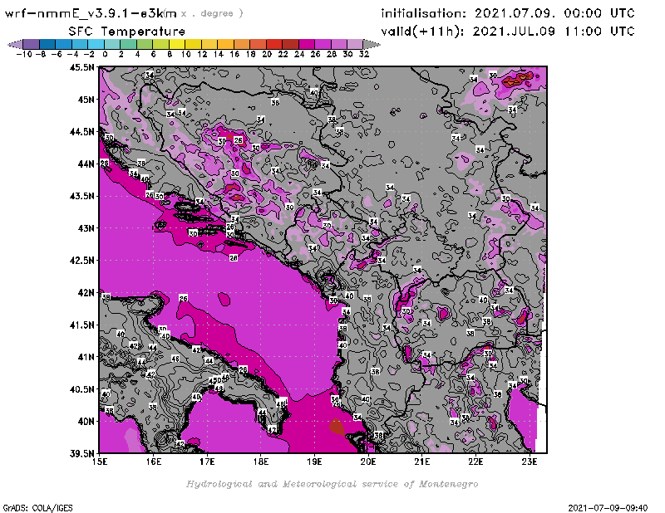Click the '15E' longitude label
665x513 pixels.
click(x=100, y=462)
